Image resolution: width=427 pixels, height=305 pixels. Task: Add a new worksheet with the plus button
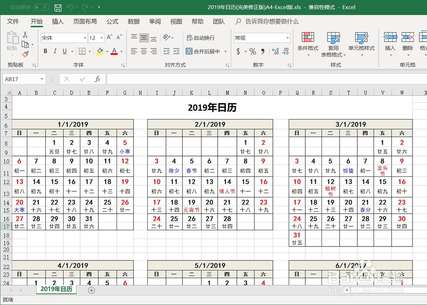[x=91, y=289]
